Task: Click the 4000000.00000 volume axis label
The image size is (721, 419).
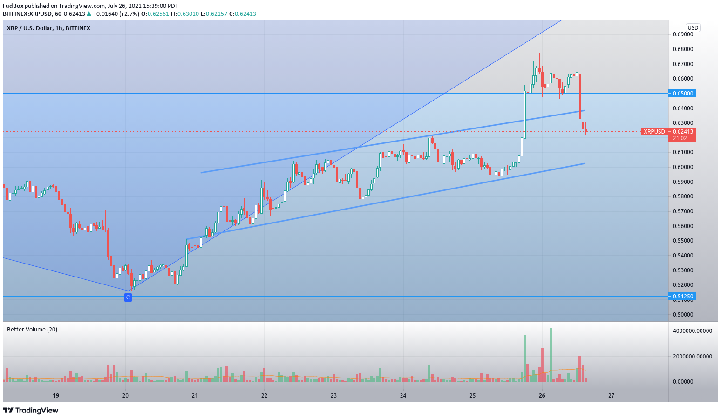Action: [692, 331]
